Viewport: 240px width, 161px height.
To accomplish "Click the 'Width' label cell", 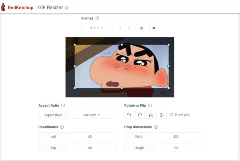I will pos(139,136).
